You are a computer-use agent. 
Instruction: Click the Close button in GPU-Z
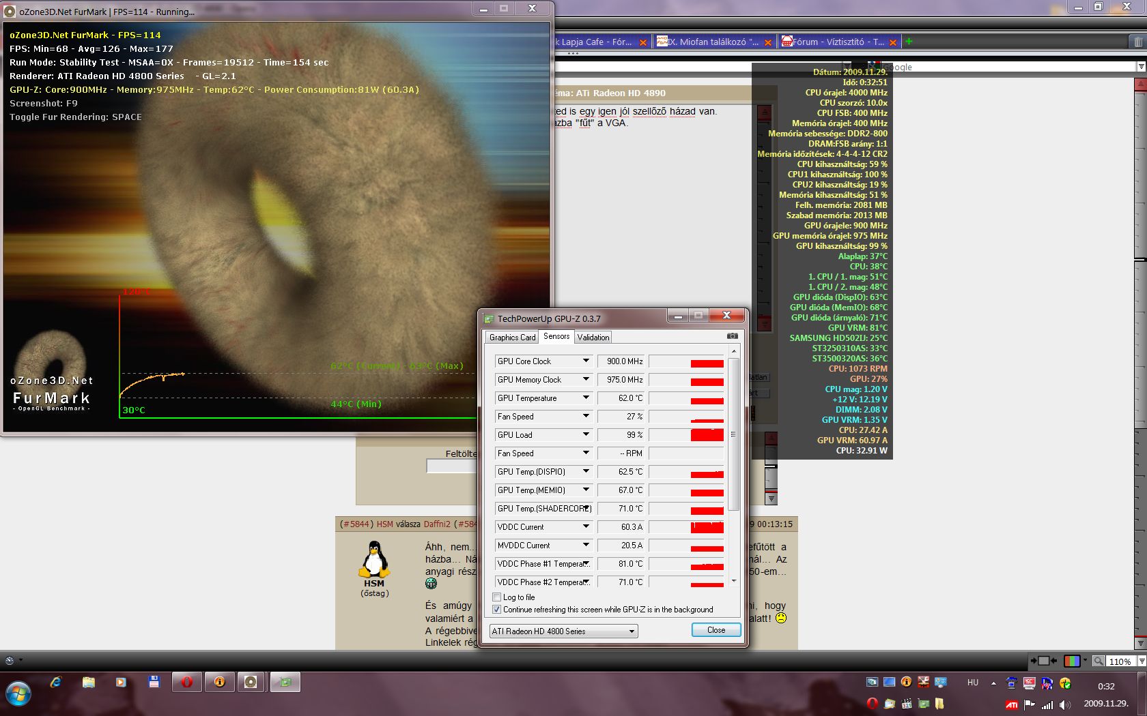(716, 630)
